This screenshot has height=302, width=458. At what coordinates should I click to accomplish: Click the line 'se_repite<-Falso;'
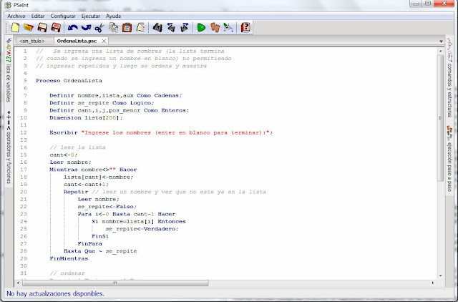(107, 207)
